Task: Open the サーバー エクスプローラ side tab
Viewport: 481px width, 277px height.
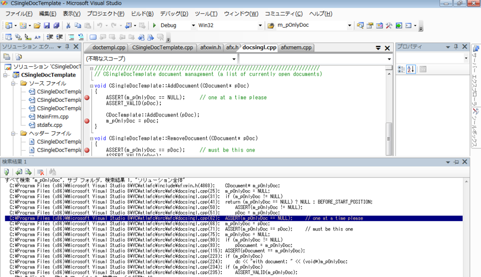Action: 475,76
